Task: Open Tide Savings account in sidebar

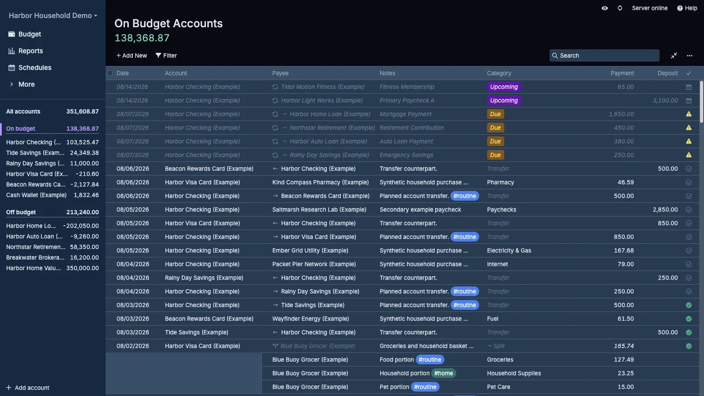Action: pos(52,153)
